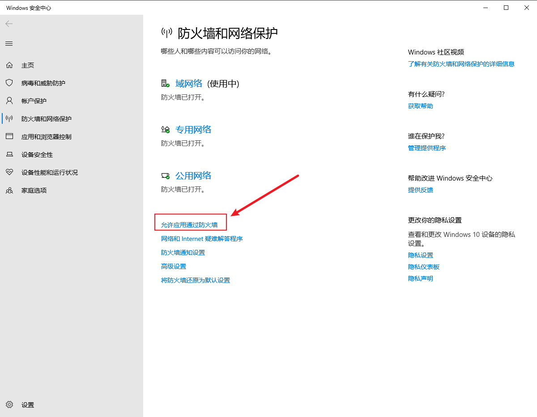This screenshot has height=417, width=537.
Task: Maximize the Windows 安全中心 window
Action: click(x=506, y=8)
